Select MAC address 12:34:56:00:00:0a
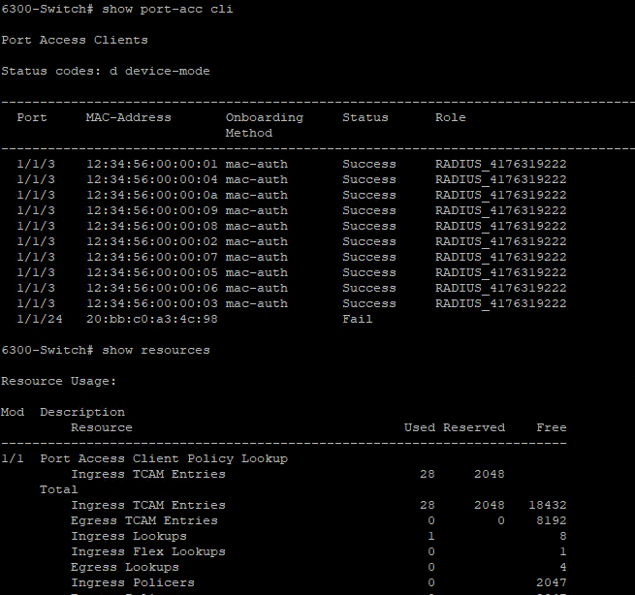 click(152, 195)
